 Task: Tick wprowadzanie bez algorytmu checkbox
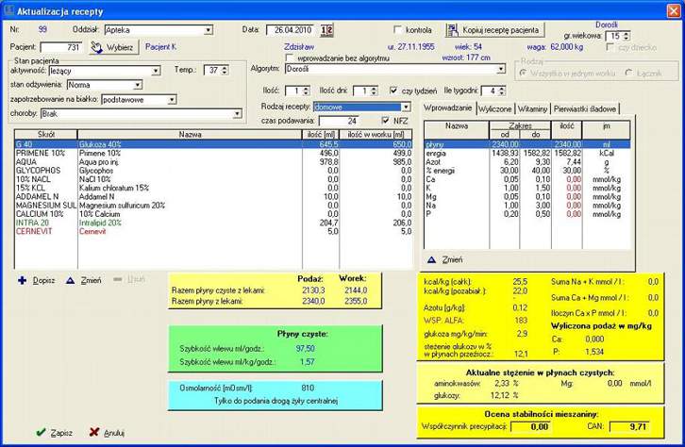pyautogui.click(x=289, y=58)
